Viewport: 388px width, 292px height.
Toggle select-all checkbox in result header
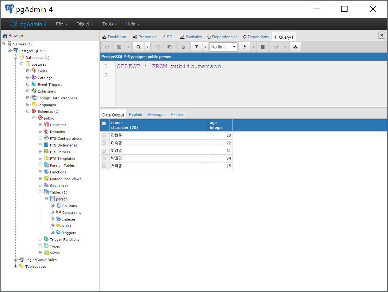104,123
